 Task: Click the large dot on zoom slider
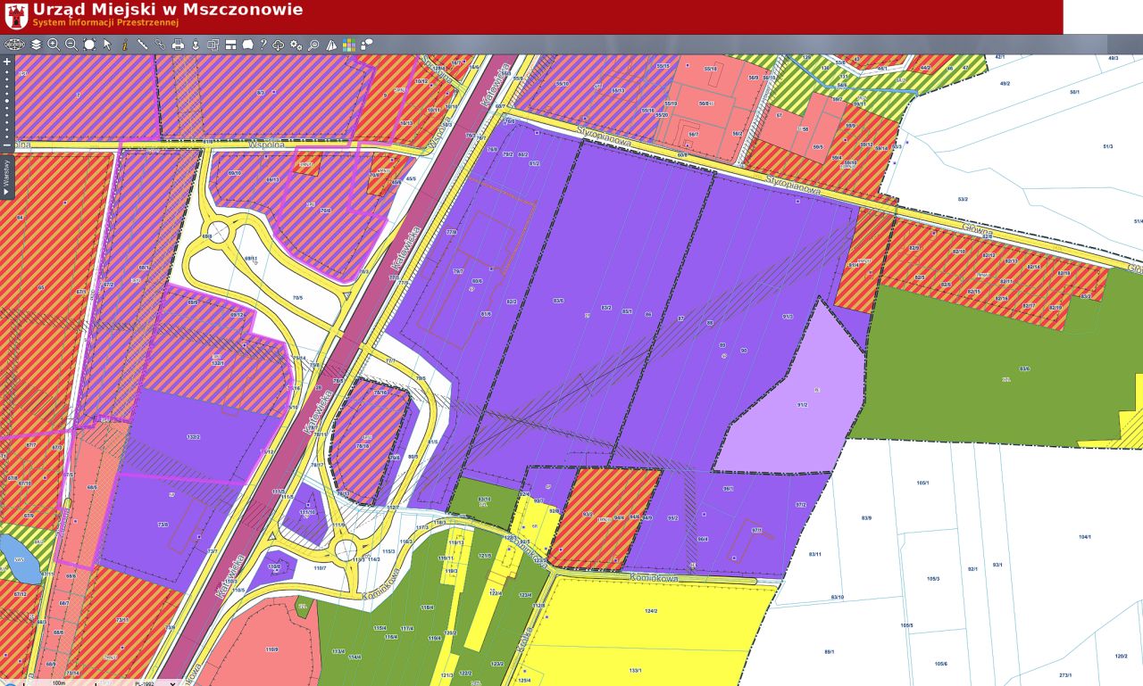coord(7,101)
